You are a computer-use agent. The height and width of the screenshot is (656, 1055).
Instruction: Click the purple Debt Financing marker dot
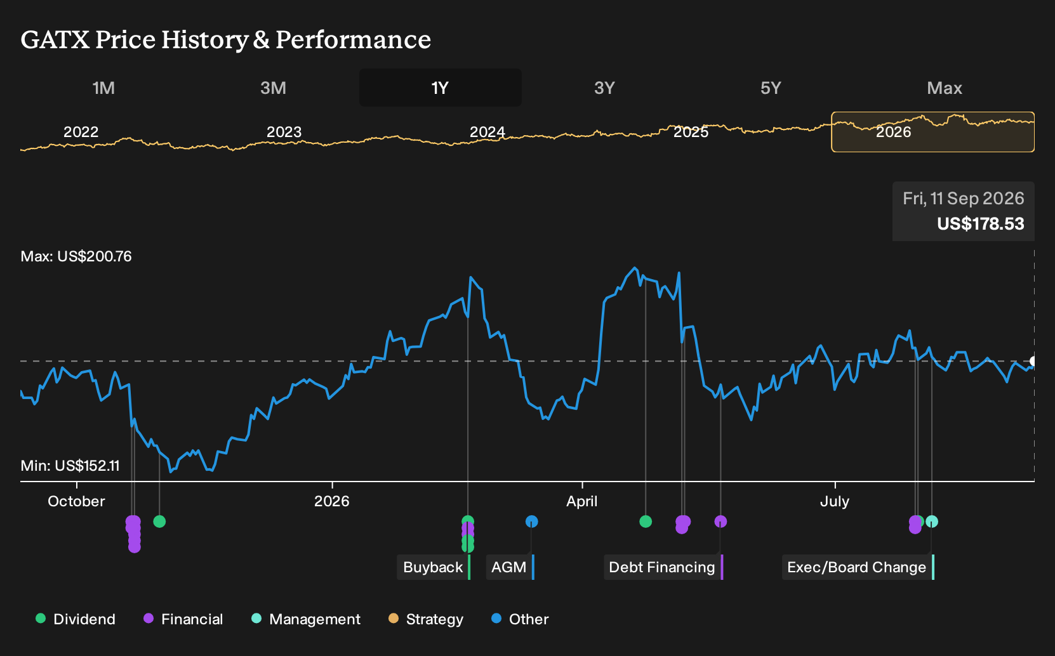point(720,522)
